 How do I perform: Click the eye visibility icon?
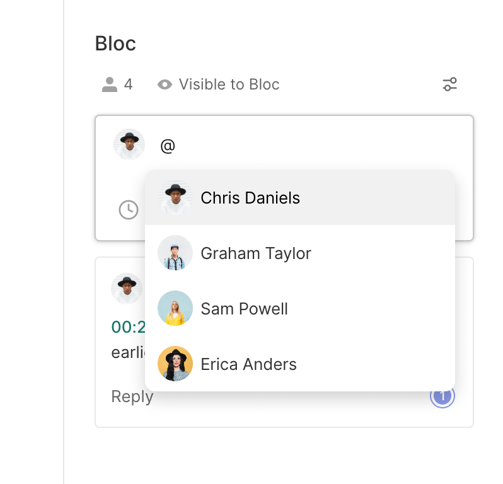tap(165, 84)
